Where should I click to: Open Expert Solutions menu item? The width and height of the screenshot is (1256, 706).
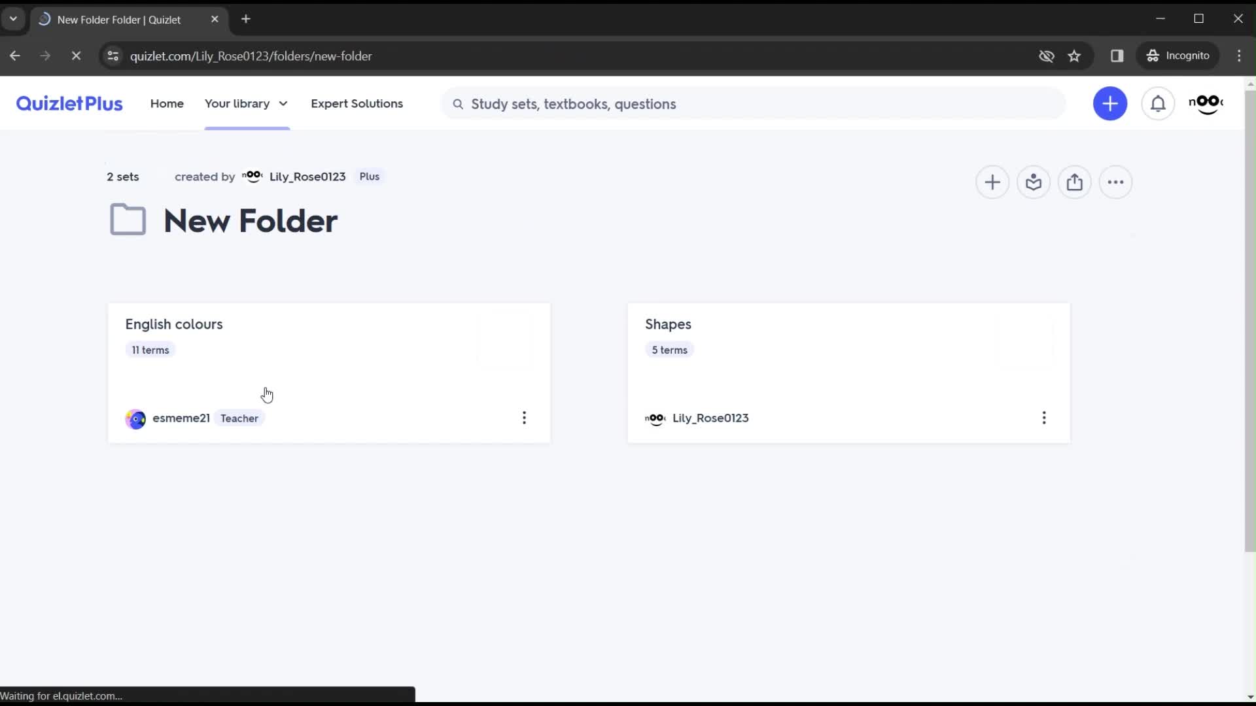pos(357,103)
